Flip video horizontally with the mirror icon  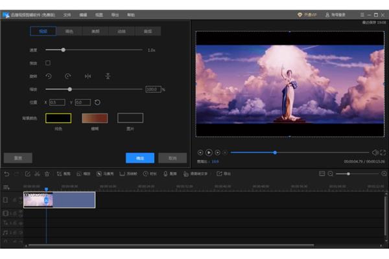coord(88,76)
